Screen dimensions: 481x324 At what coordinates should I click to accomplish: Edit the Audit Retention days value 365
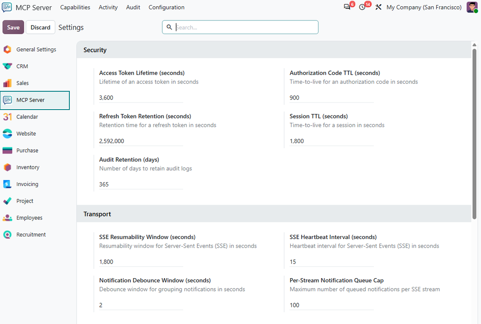[141, 184]
